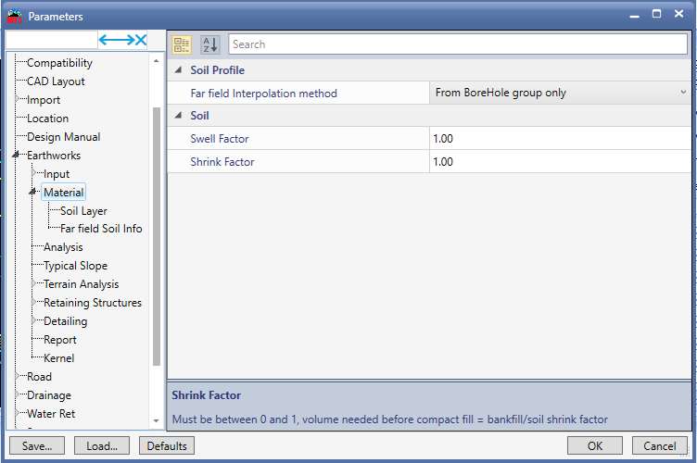Screen dimensions: 697x463
Task: Expand the Terrain Analysis node
Action: pyautogui.click(x=33, y=283)
